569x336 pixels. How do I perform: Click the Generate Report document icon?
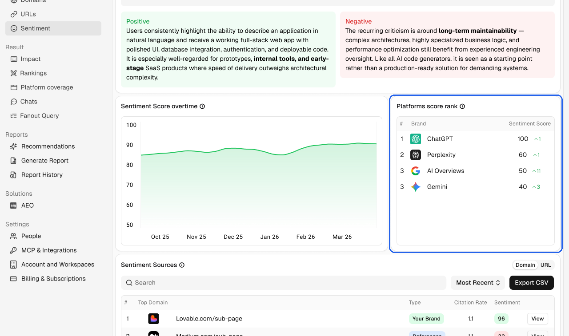click(x=13, y=161)
